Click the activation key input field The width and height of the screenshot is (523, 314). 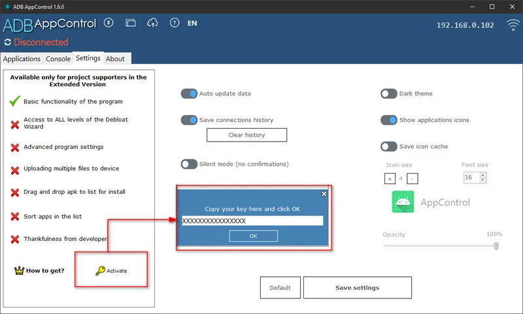(x=252, y=221)
